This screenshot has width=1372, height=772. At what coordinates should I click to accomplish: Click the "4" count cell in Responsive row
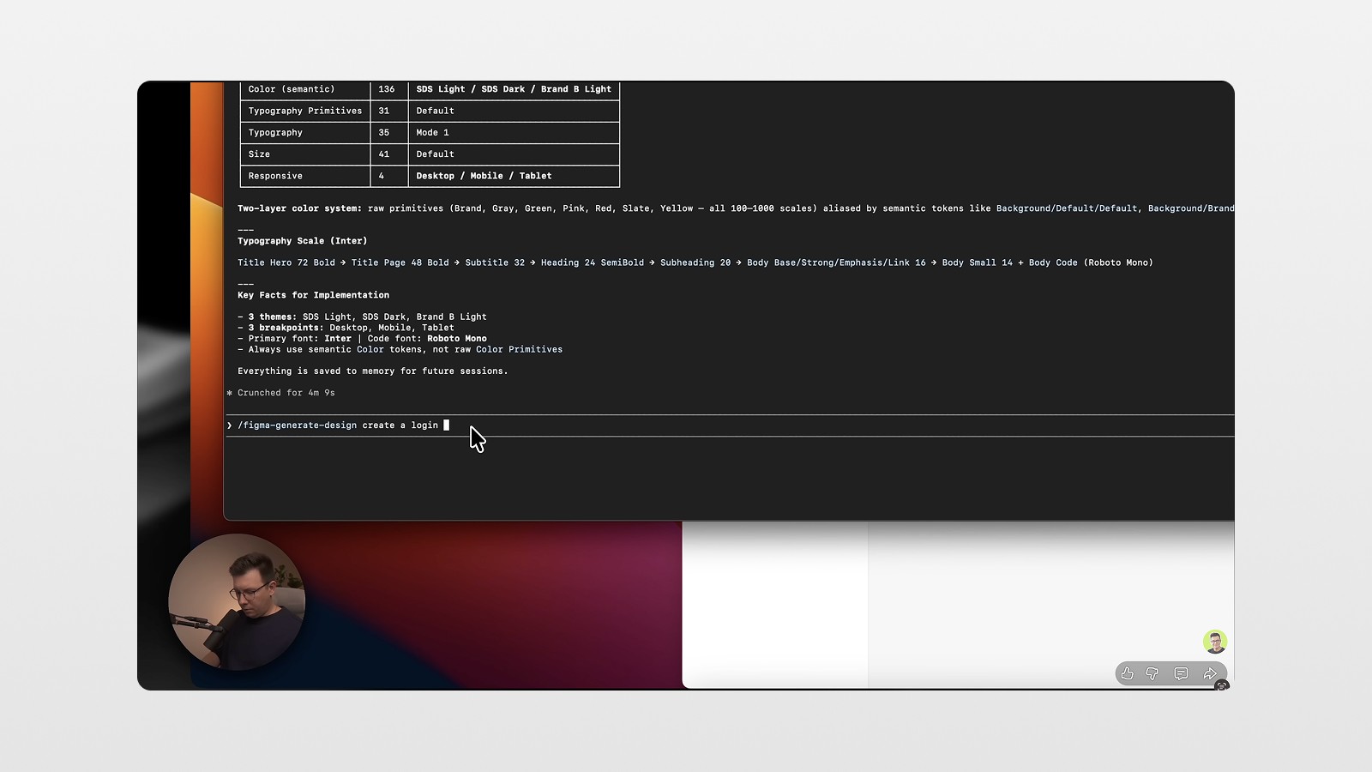pos(388,176)
